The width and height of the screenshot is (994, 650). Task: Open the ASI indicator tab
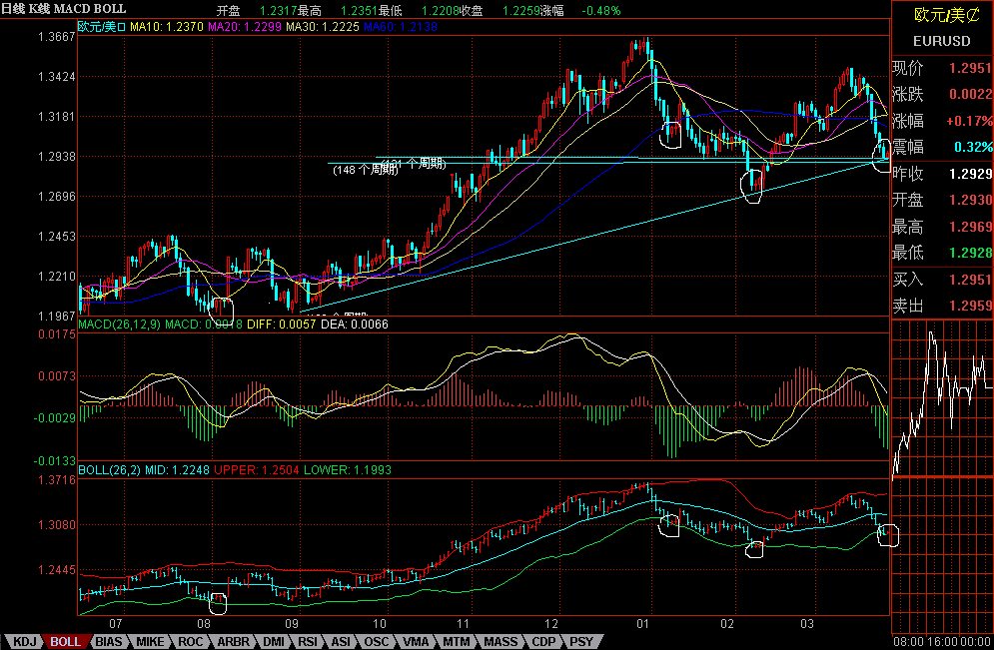pos(341,642)
